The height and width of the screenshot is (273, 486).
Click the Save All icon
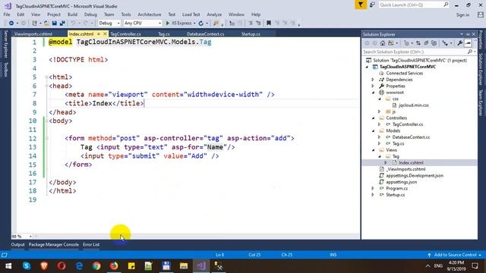pyautogui.click(x=62, y=24)
